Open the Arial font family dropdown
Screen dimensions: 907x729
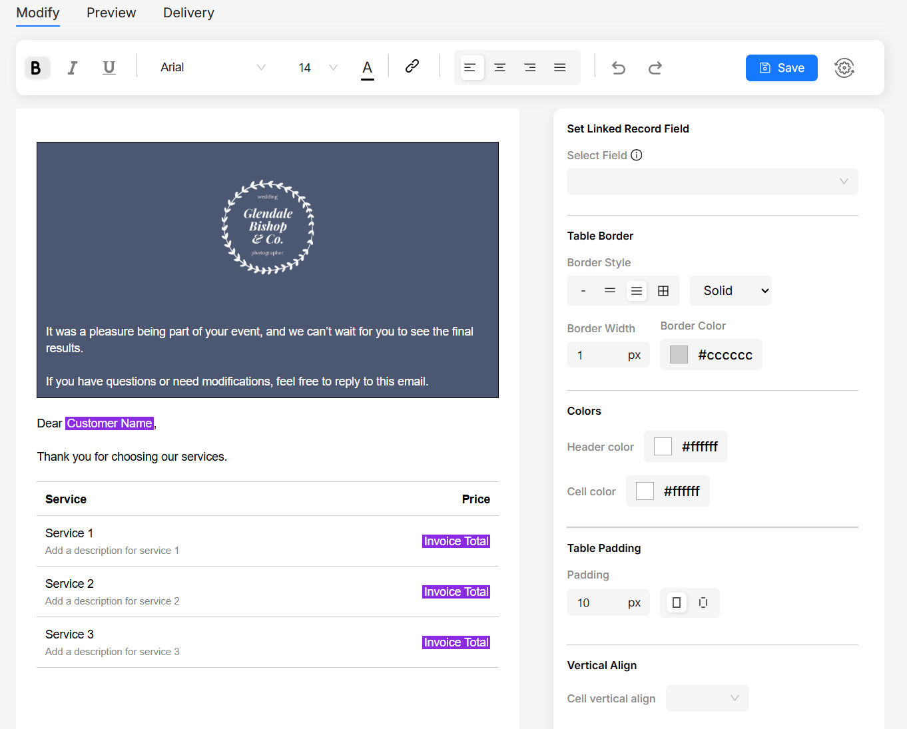pyautogui.click(x=212, y=68)
